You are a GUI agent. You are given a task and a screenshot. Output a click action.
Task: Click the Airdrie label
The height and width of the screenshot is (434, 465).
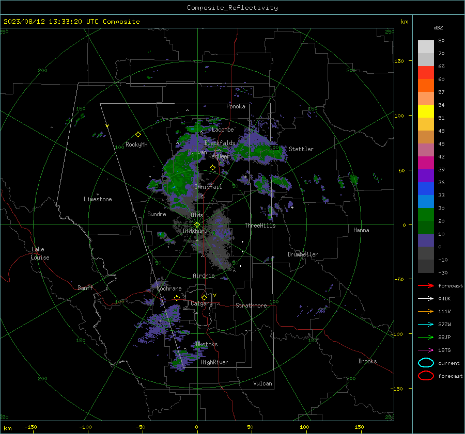pyautogui.click(x=204, y=276)
